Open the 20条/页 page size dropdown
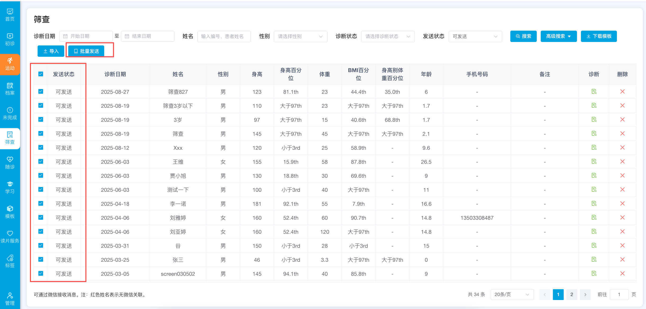Image resolution: width=646 pixels, height=309 pixels. [512, 294]
